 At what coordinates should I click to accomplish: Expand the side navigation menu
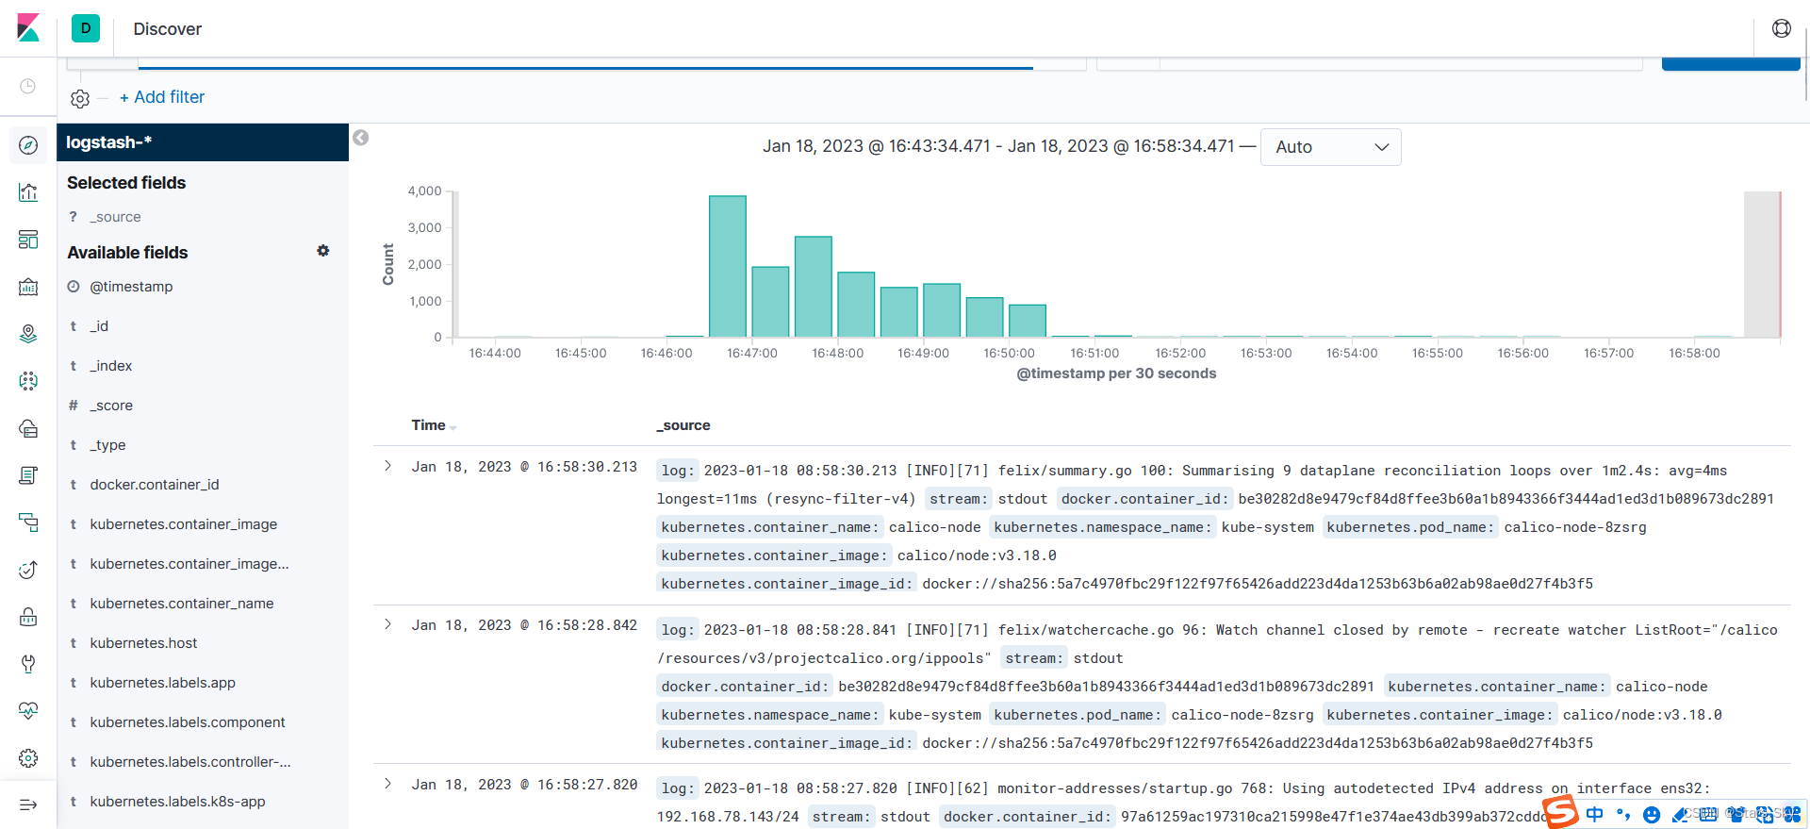28,805
